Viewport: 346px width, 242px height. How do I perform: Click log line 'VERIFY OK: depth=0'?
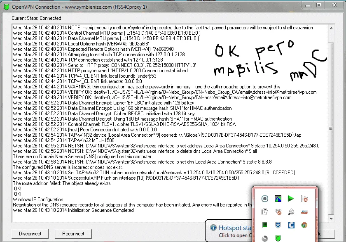point(152,97)
